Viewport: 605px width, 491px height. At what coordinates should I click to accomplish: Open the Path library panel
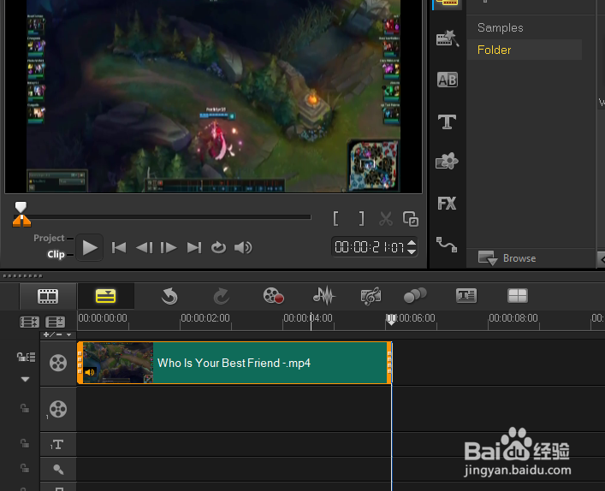(x=447, y=245)
